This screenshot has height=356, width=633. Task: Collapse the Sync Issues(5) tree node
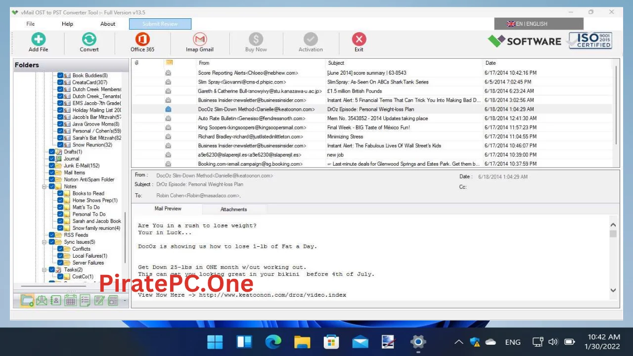[45, 242]
